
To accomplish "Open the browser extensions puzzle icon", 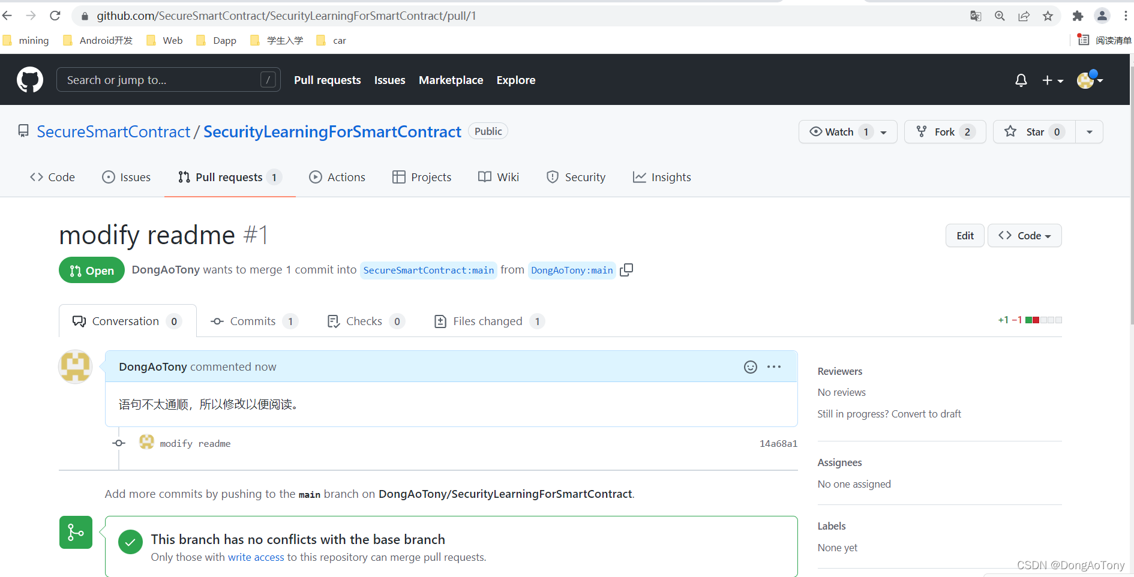I will (x=1078, y=16).
